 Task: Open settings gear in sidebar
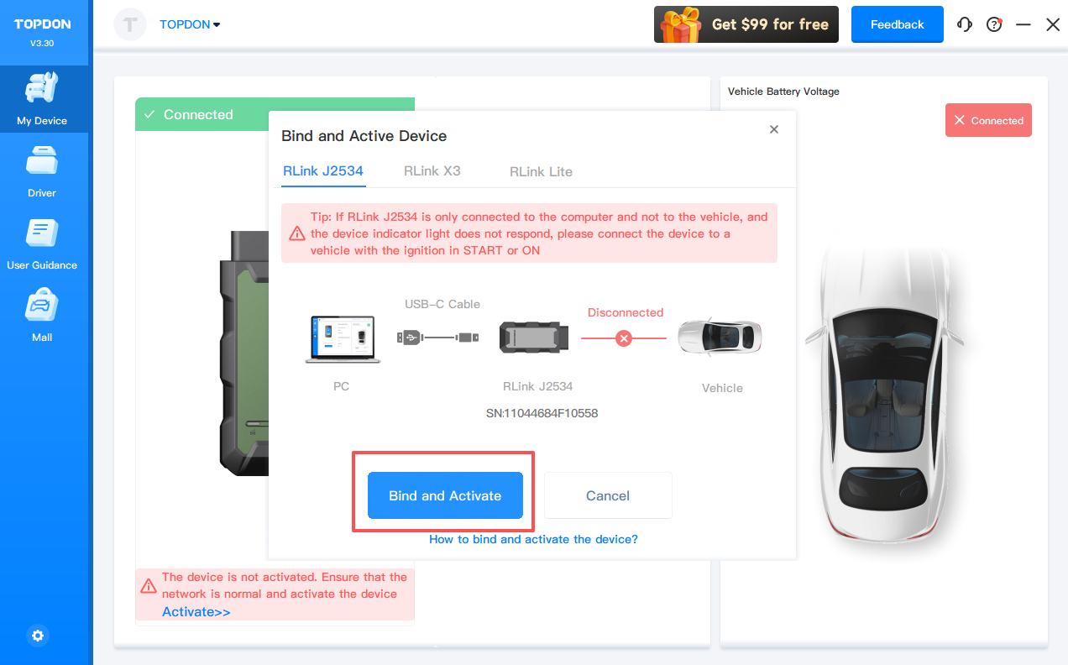click(38, 636)
